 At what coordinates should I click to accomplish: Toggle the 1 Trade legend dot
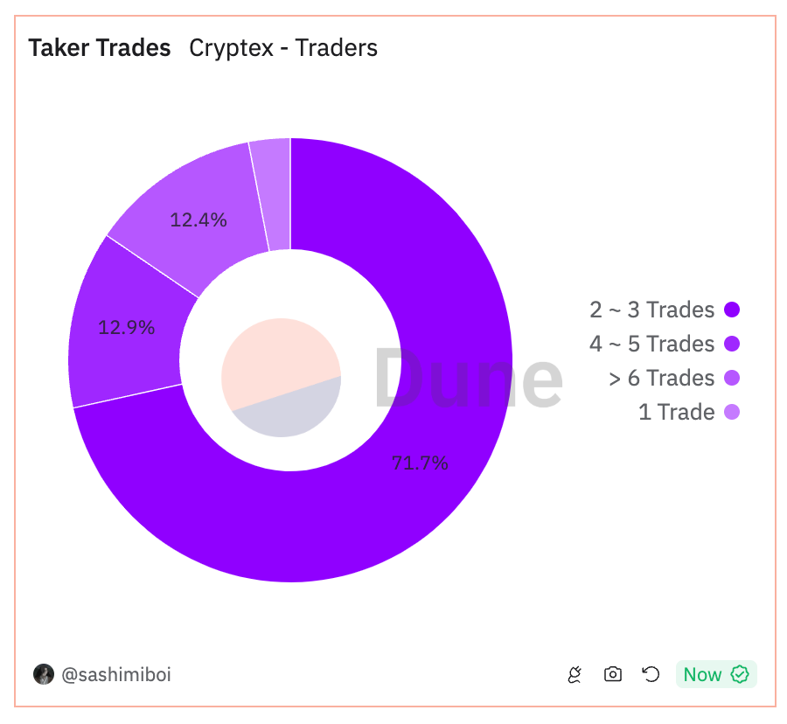pos(733,412)
